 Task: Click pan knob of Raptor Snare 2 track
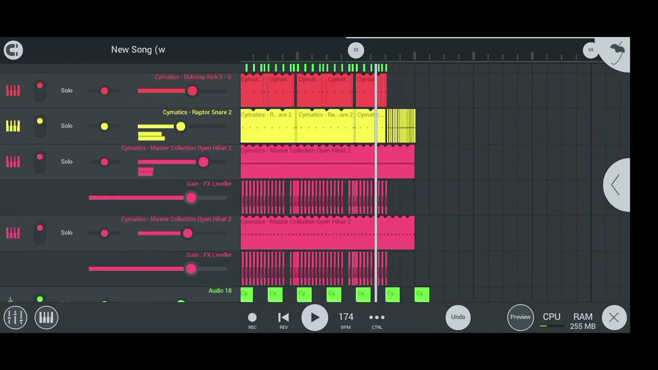coord(104,126)
